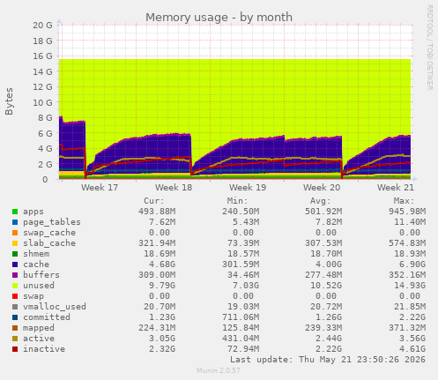Click the 'Memory usage - by month' title
This screenshot has height=380, width=438.
219,18
